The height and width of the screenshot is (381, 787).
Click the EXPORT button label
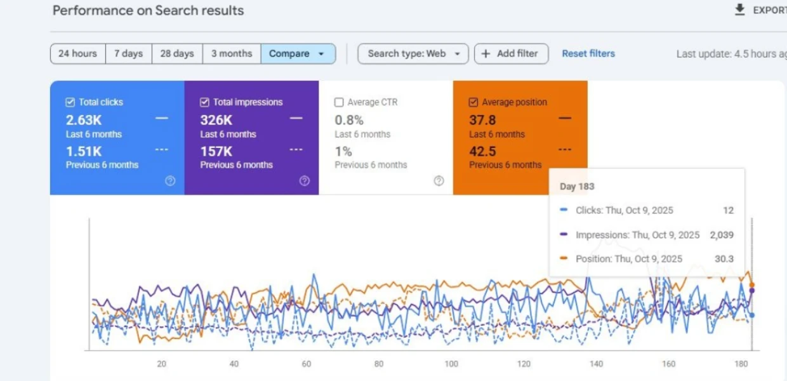769,10
